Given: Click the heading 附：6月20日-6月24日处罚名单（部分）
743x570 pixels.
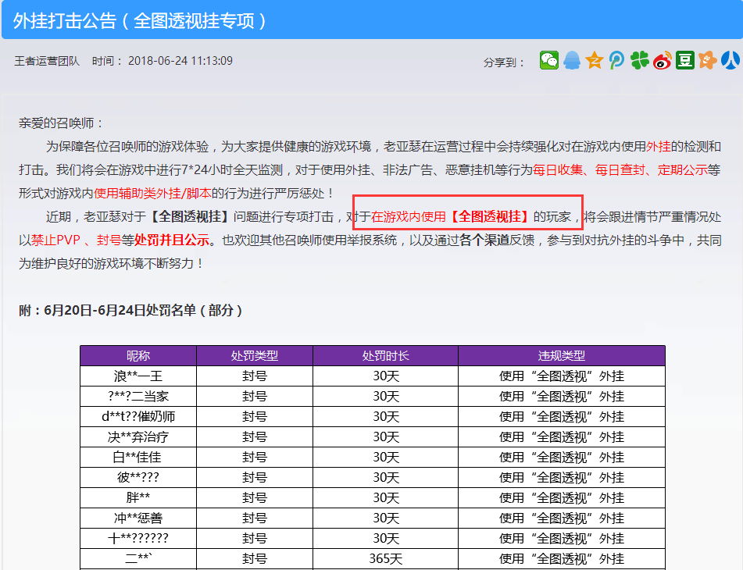Looking at the screenshot, I should tap(131, 311).
